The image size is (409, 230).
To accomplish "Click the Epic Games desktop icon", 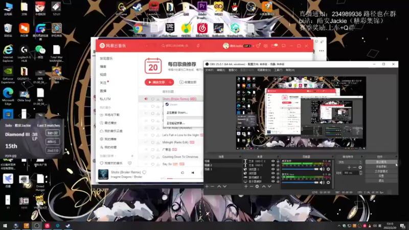I will pos(170,30).
